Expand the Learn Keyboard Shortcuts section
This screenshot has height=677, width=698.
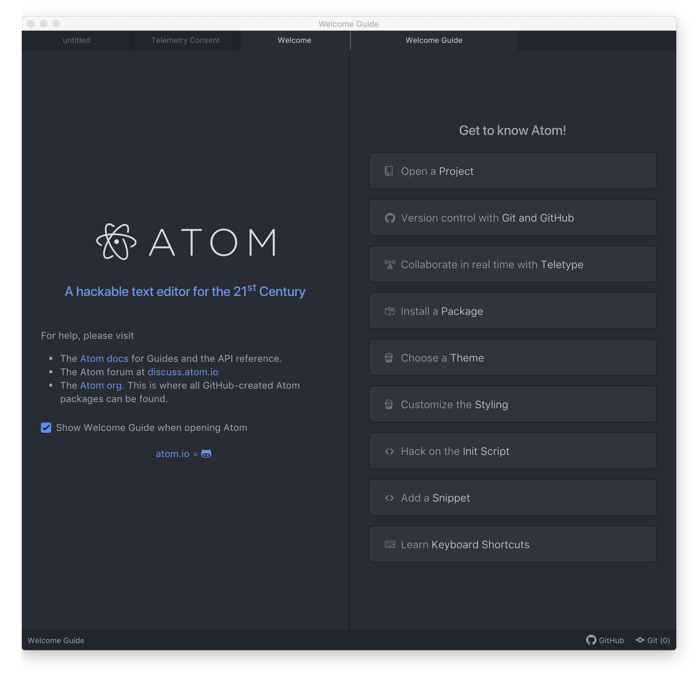pyautogui.click(x=513, y=544)
